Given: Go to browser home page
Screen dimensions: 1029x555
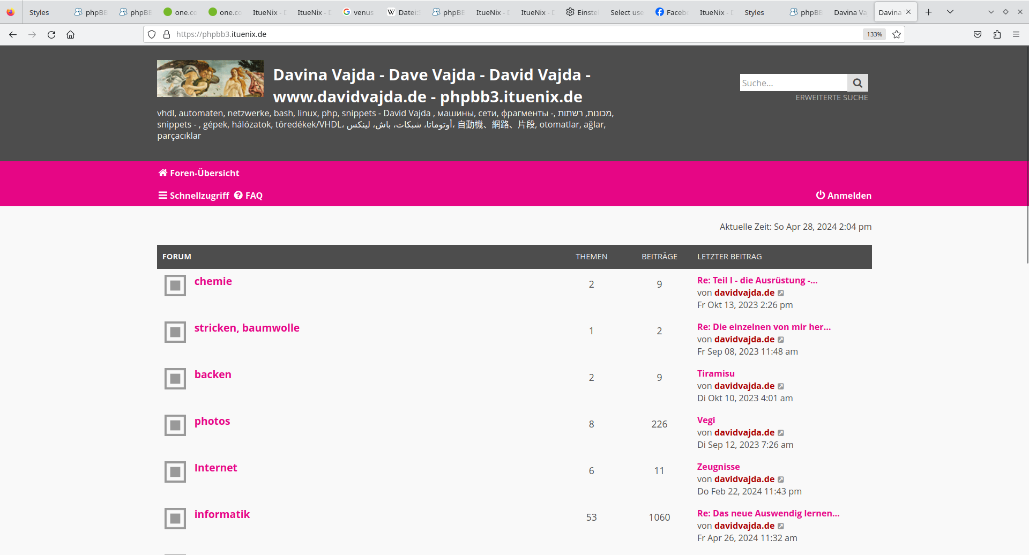Looking at the screenshot, I should point(70,34).
